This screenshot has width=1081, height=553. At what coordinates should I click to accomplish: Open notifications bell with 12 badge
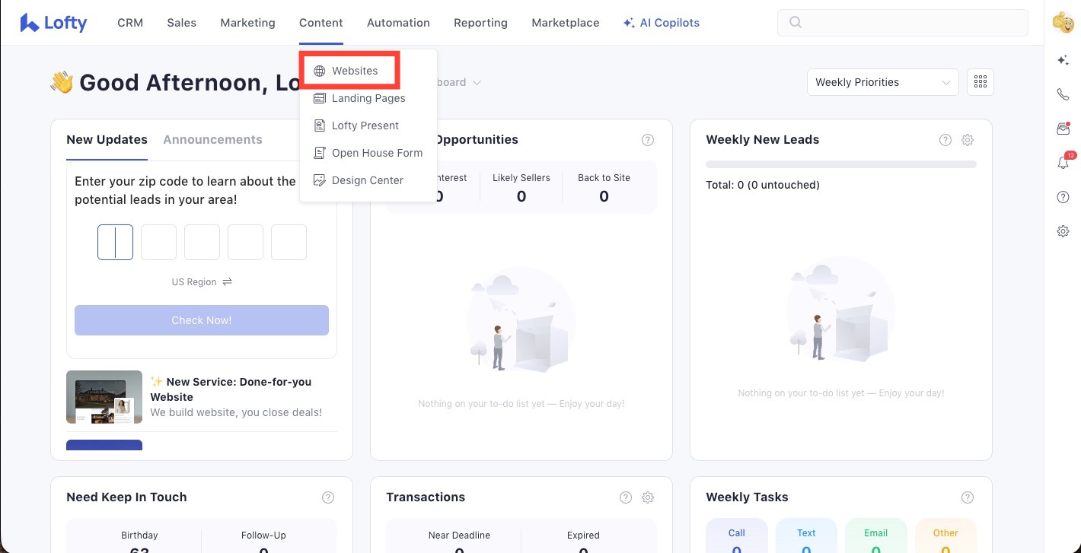(x=1063, y=163)
